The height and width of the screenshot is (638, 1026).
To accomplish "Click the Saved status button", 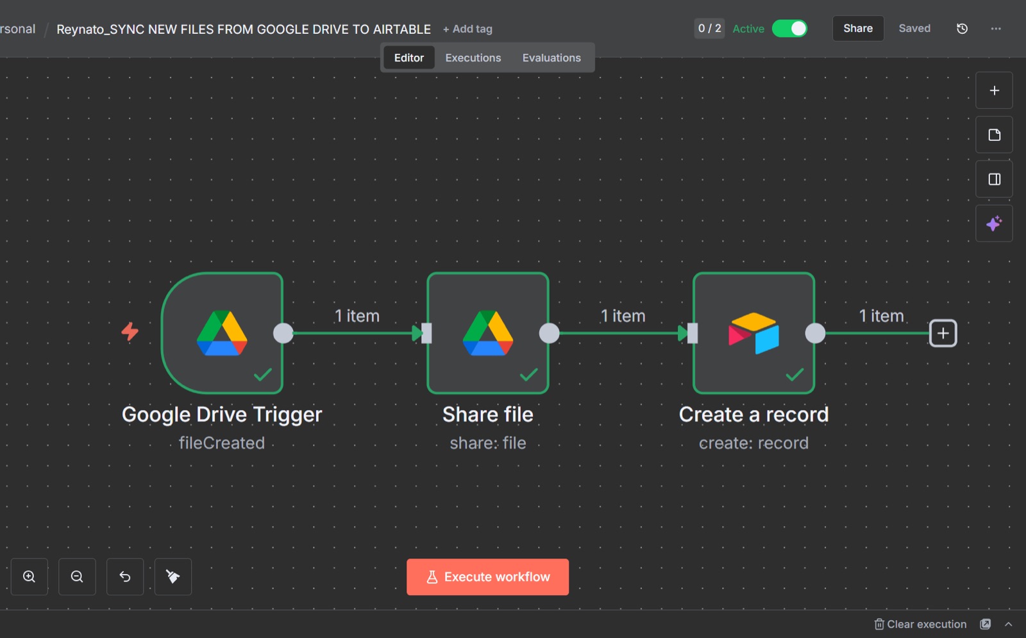I will click(914, 28).
